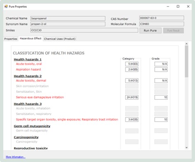
Task: Click the Acute toxicity, dermal grade box
Action: coord(161,81)
